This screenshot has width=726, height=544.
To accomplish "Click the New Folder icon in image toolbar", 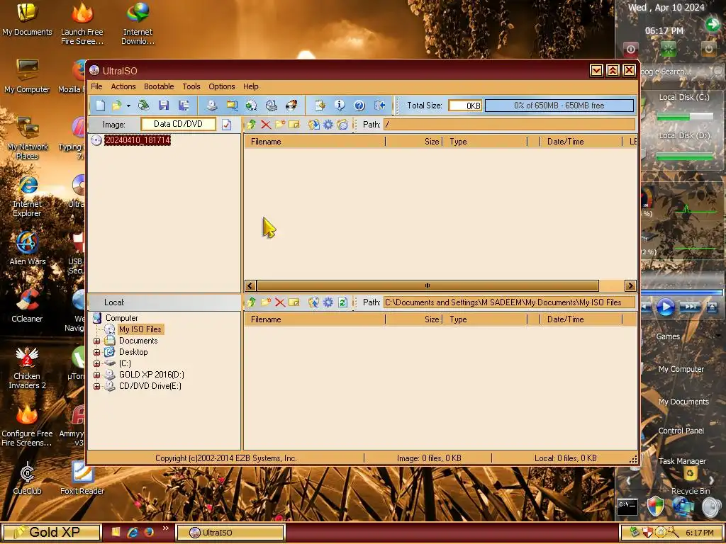I will 279,125.
